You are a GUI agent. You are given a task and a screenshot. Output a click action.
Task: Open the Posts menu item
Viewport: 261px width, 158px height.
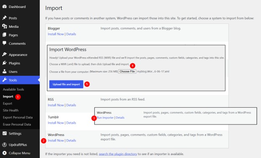[x=13, y=18]
